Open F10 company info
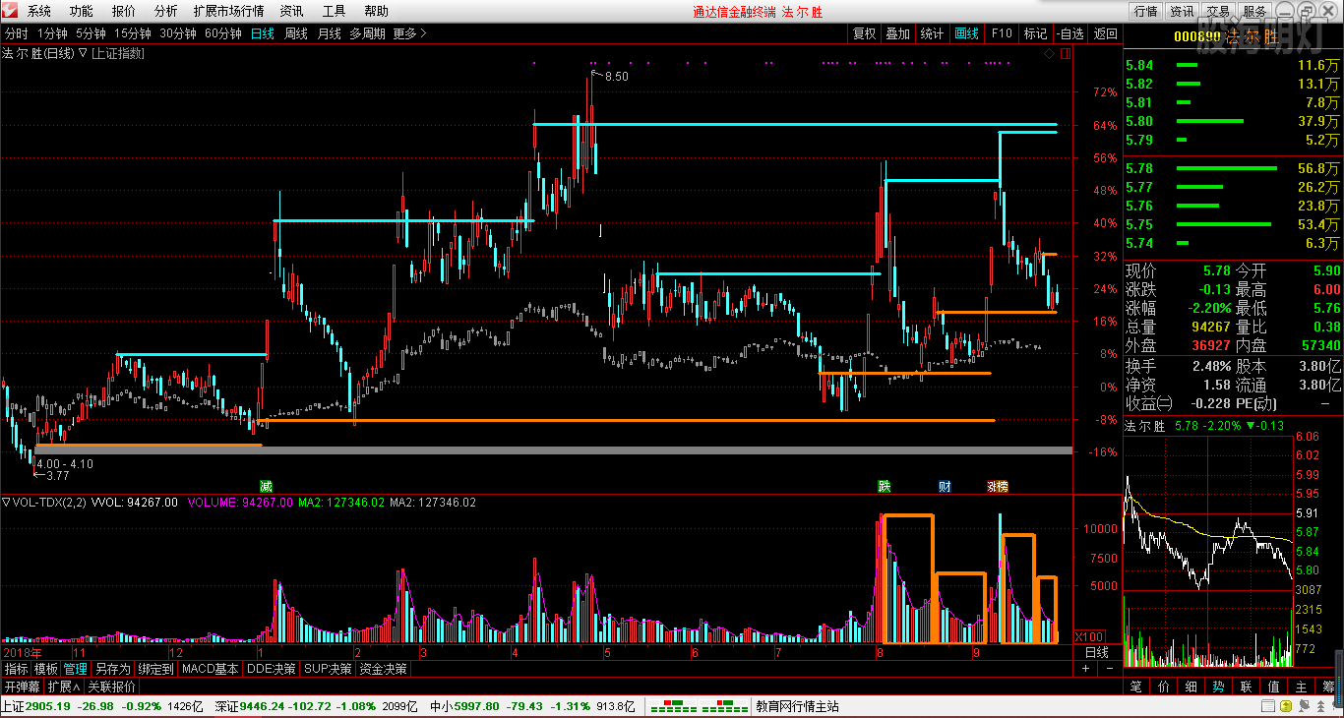This screenshot has height=718, width=1344. (x=1002, y=33)
